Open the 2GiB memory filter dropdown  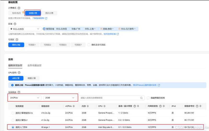(x=60, y=98)
